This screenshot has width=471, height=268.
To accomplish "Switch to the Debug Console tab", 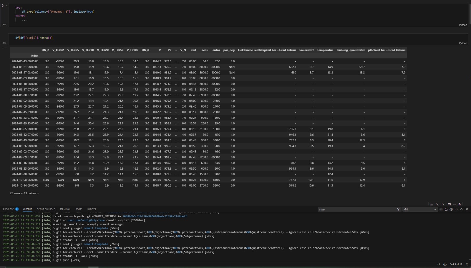I will click(x=46, y=209).
